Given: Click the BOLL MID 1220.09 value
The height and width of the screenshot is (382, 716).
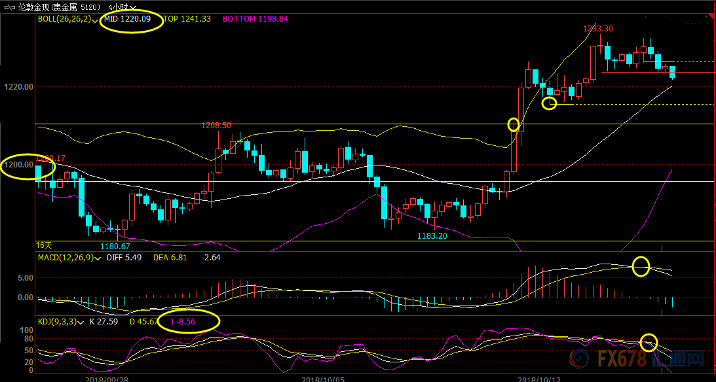Looking at the screenshot, I should click(x=128, y=19).
